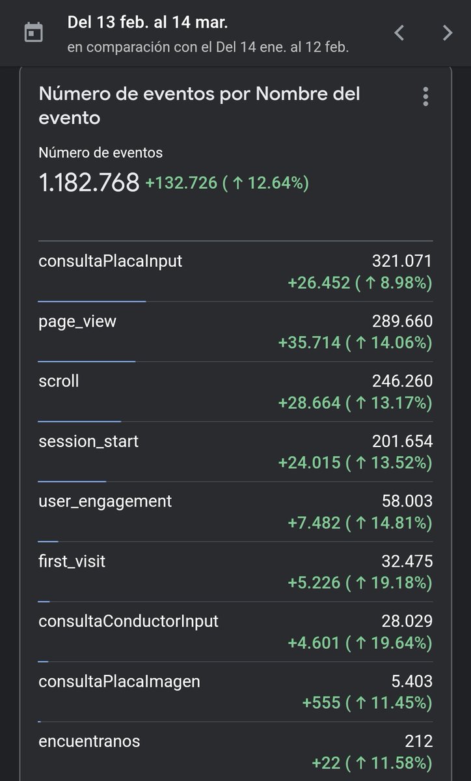
Task: Open the page_view event row
Action: coord(235,332)
